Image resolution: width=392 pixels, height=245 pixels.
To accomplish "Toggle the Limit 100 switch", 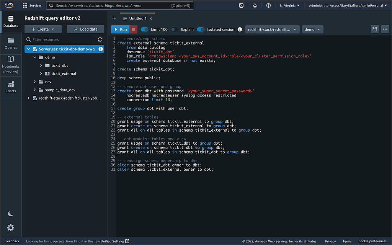I will point(144,29).
